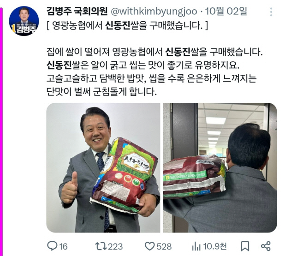Open tweet via the 고슬고슬하고 담백한 밥맛 line
Image resolution: width=286 pixels, height=256 pixels.
point(152,78)
